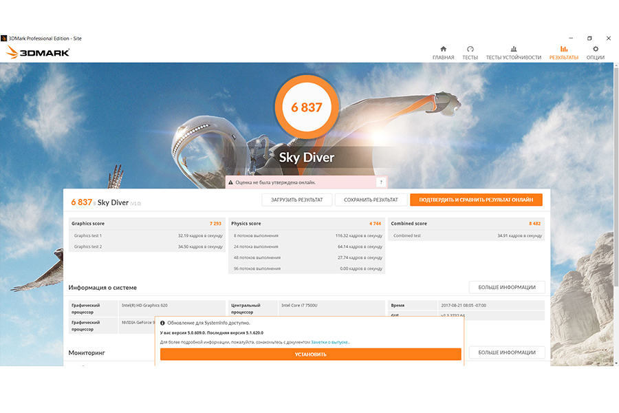This screenshot has height=413, width=619.
Task: Click the info icon in SystemInfo update notice
Action: 162,323
